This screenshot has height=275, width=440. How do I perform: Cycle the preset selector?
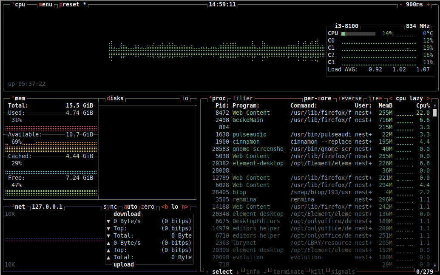(72, 4)
